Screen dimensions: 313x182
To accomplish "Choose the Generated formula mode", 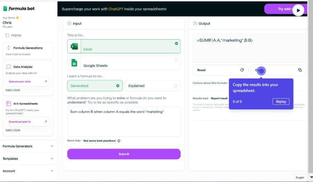I will (95, 86).
